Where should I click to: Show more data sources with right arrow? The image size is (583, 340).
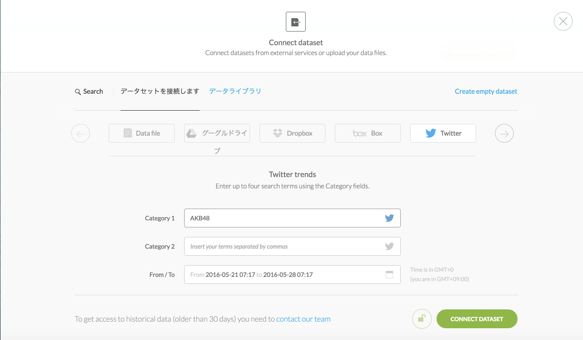point(504,133)
